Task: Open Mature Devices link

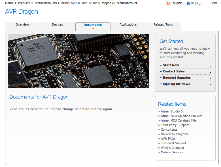Action: (172, 152)
